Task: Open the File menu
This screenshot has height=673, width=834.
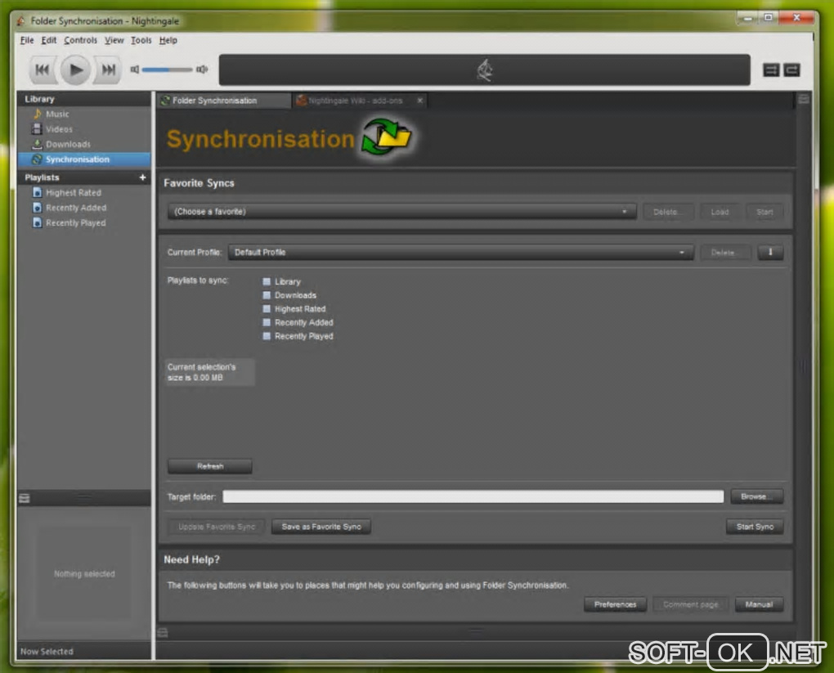Action: (x=27, y=40)
